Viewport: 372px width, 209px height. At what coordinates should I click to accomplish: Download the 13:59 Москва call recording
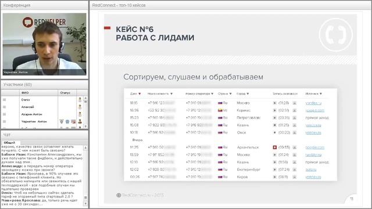(295, 155)
